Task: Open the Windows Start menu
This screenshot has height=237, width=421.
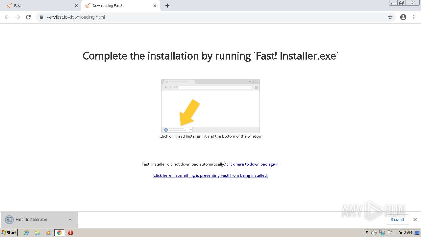Action: click(x=9, y=233)
